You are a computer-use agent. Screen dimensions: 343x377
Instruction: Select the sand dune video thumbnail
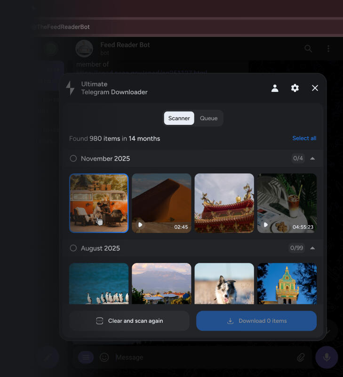coord(161,203)
